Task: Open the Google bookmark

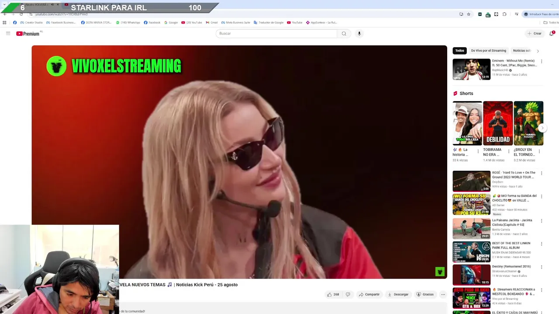Action: pyautogui.click(x=171, y=23)
